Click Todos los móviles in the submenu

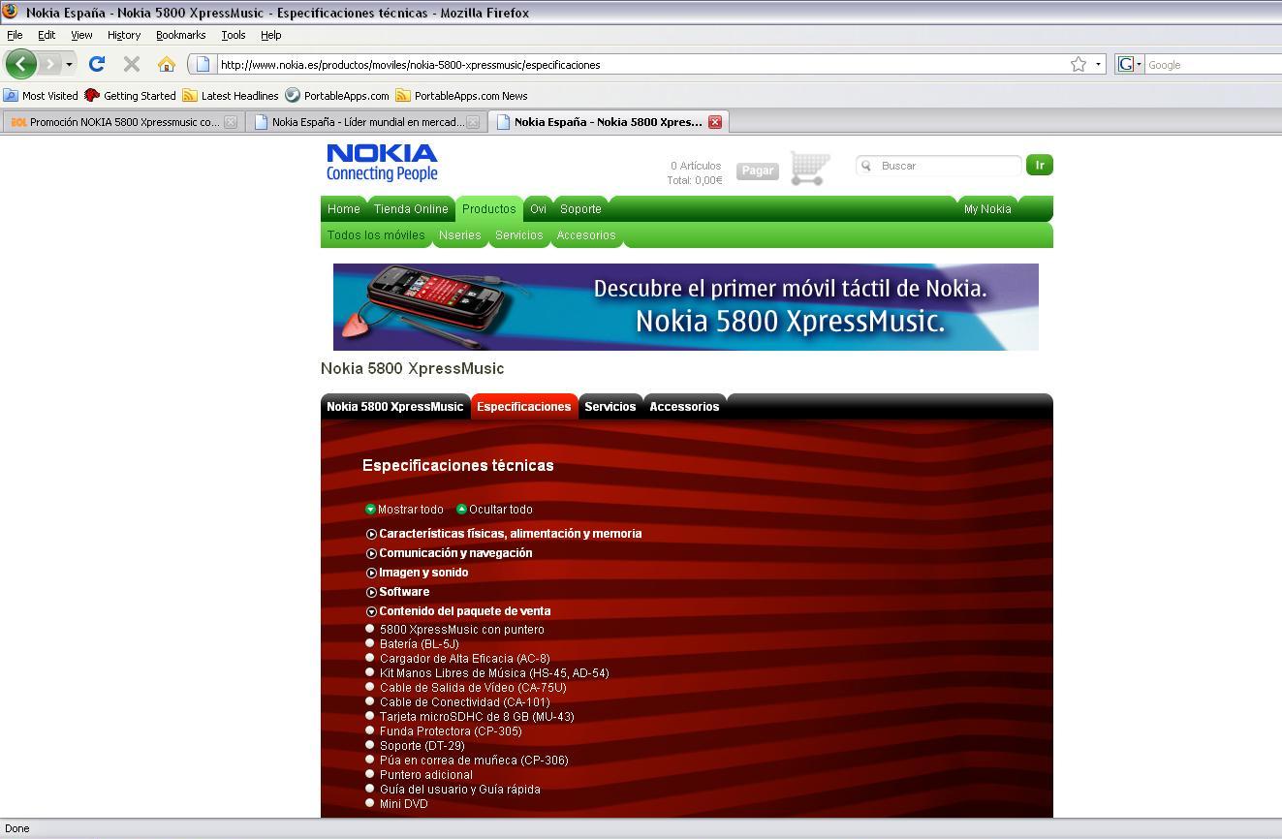tap(376, 235)
